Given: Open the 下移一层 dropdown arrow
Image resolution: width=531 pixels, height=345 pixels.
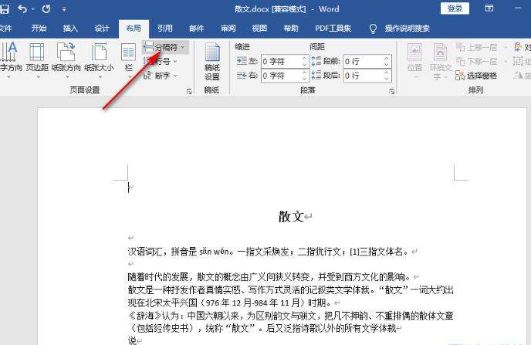Looking at the screenshot, I should [506, 61].
